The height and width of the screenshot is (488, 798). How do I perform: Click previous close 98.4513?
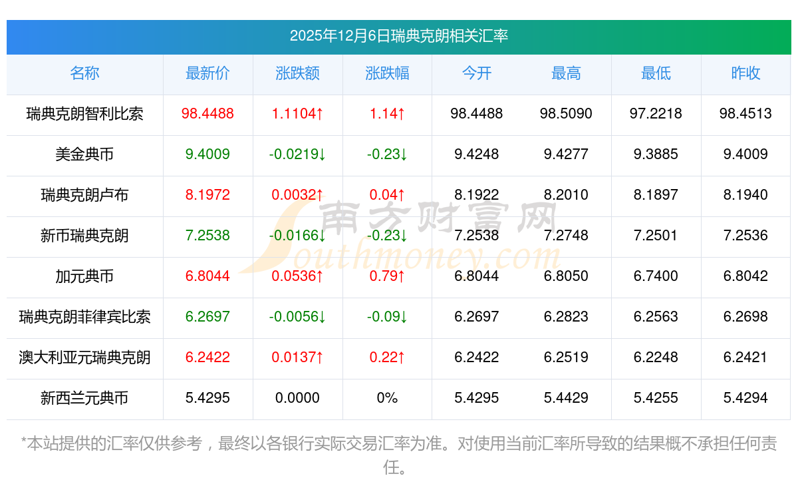pyautogui.click(x=745, y=114)
